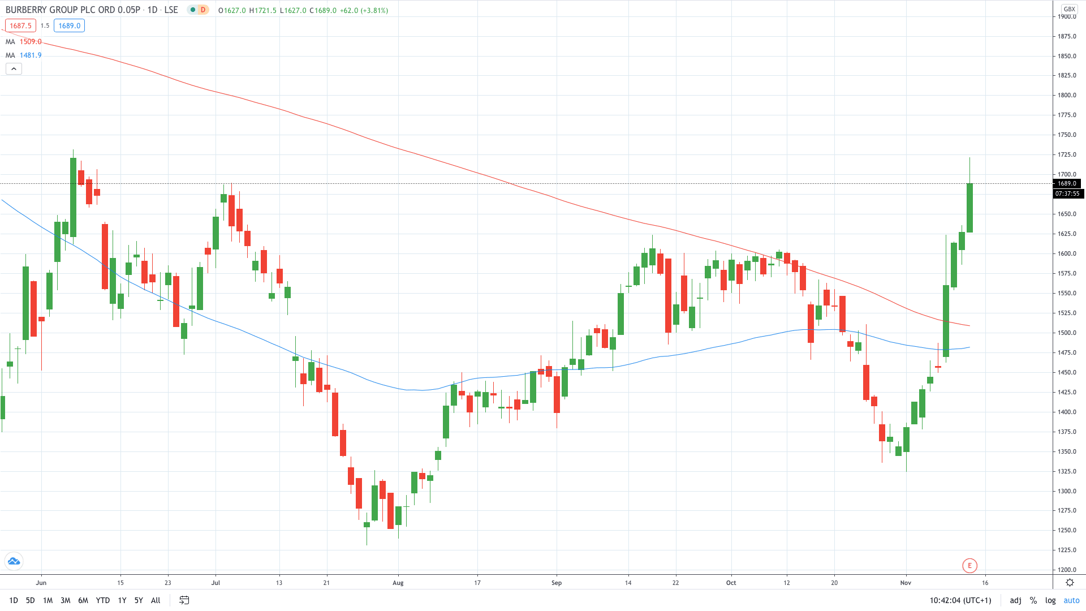Select the MA 1509.0 indicator legend
Viewport: 1086px width, 611px height.
(x=24, y=42)
